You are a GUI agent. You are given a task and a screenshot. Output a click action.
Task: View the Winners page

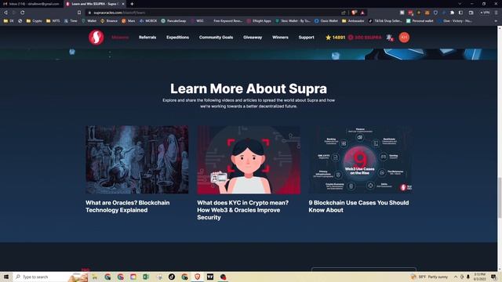(280, 38)
